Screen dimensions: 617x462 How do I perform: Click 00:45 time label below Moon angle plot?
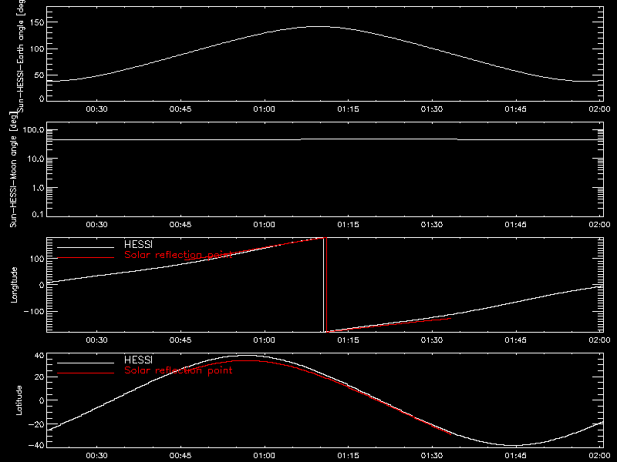180,224
